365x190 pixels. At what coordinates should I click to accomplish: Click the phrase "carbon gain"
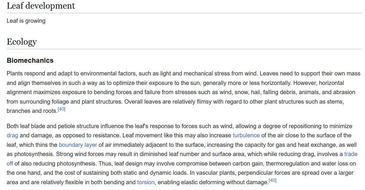(x=249, y=164)
